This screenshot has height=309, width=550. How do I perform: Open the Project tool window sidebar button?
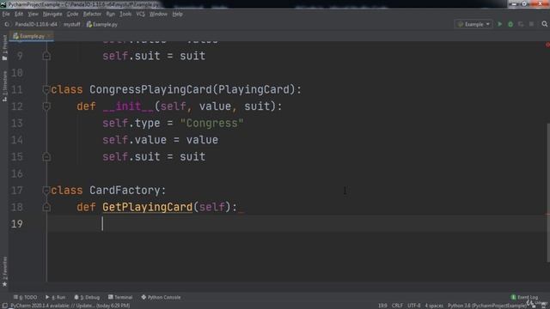(x=4, y=47)
